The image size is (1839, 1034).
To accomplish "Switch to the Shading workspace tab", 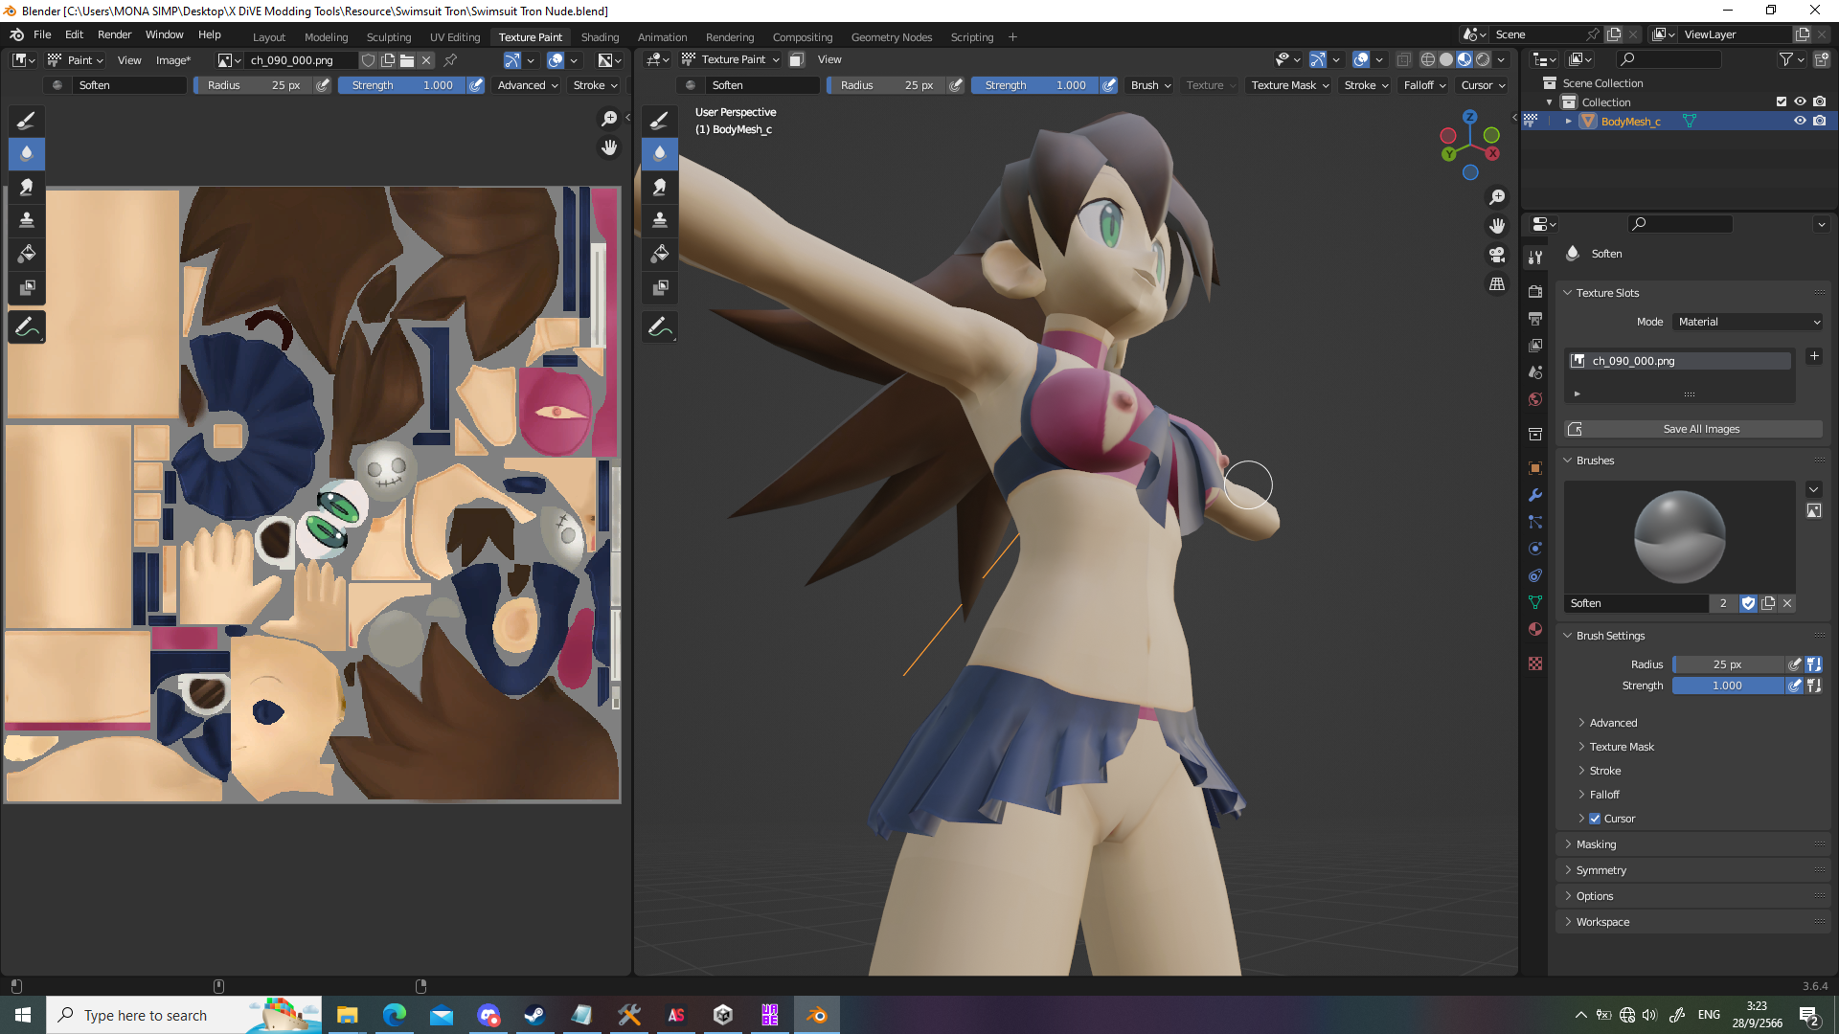I will click(600, 37).
